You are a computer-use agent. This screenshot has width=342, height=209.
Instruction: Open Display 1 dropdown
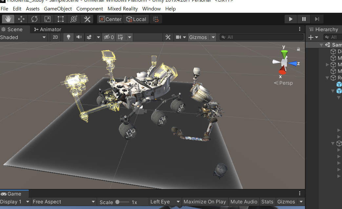[15, 202]
